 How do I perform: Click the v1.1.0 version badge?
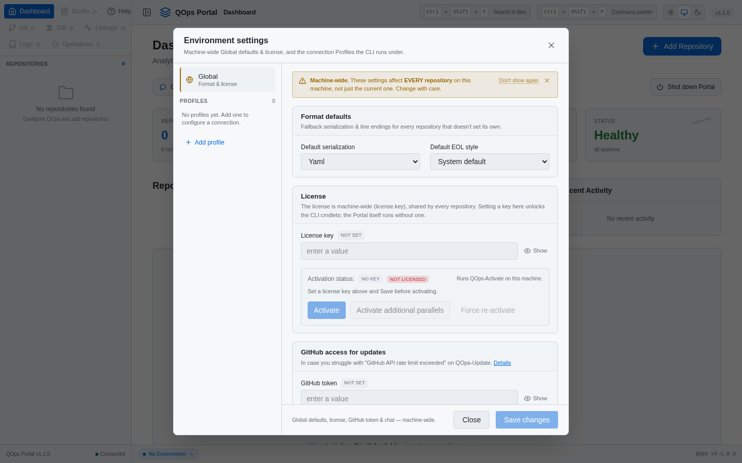[722, 13]
